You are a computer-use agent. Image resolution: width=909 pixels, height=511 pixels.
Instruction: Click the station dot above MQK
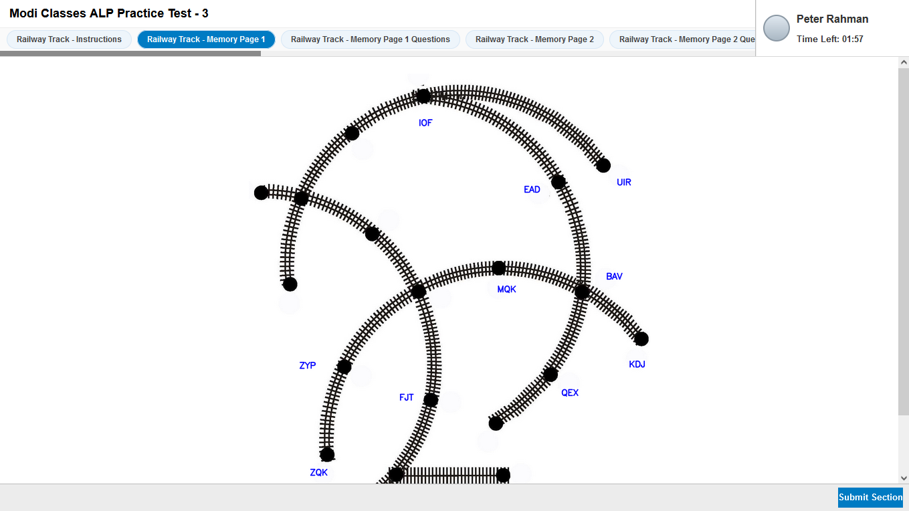tap(498, 268)
